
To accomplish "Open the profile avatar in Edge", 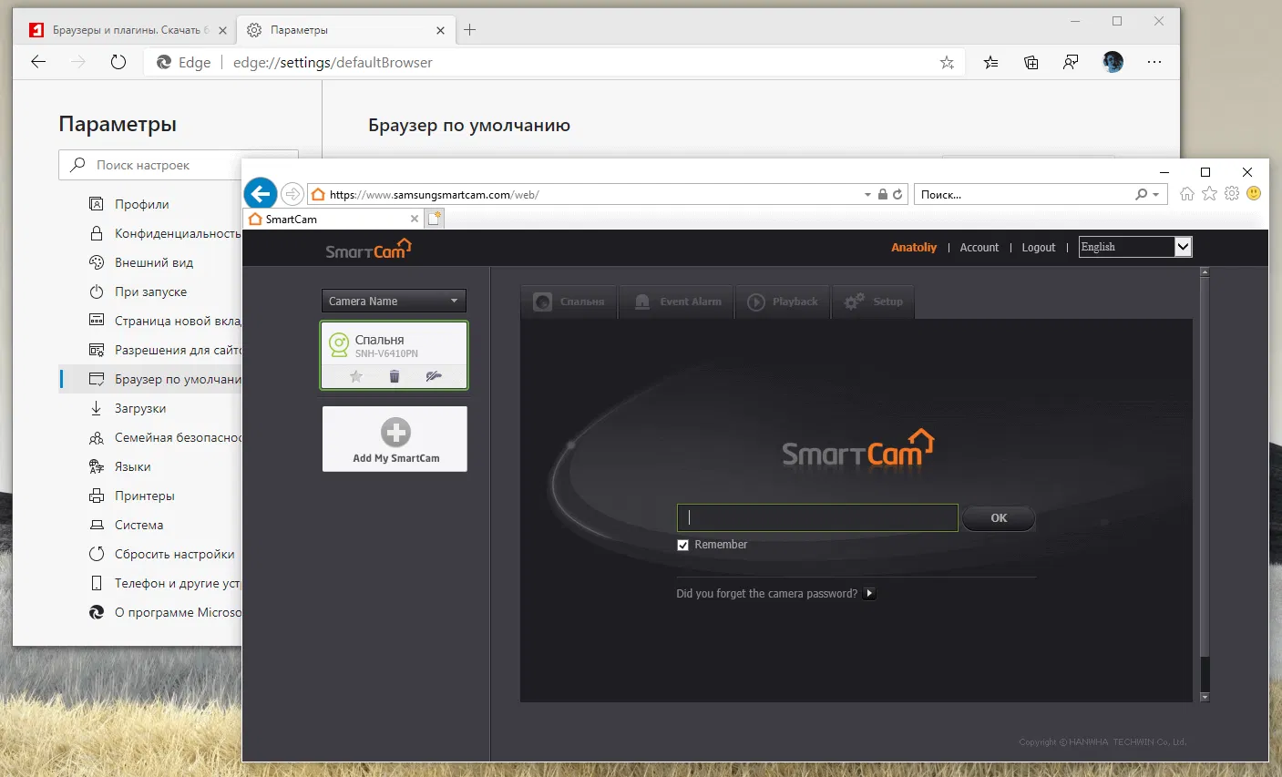I will (x=1113, y=62).
